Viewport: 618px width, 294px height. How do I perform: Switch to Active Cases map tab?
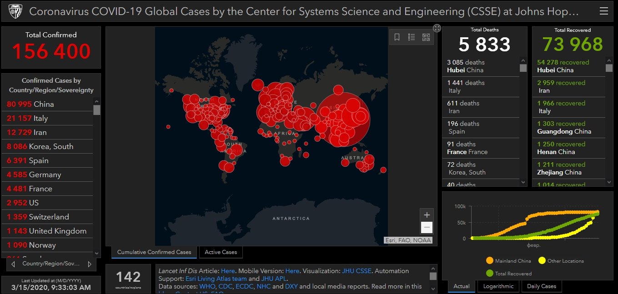pos(221,252)
